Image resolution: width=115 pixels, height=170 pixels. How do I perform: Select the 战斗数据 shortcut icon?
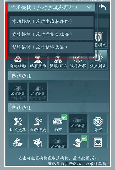[78, 61]
